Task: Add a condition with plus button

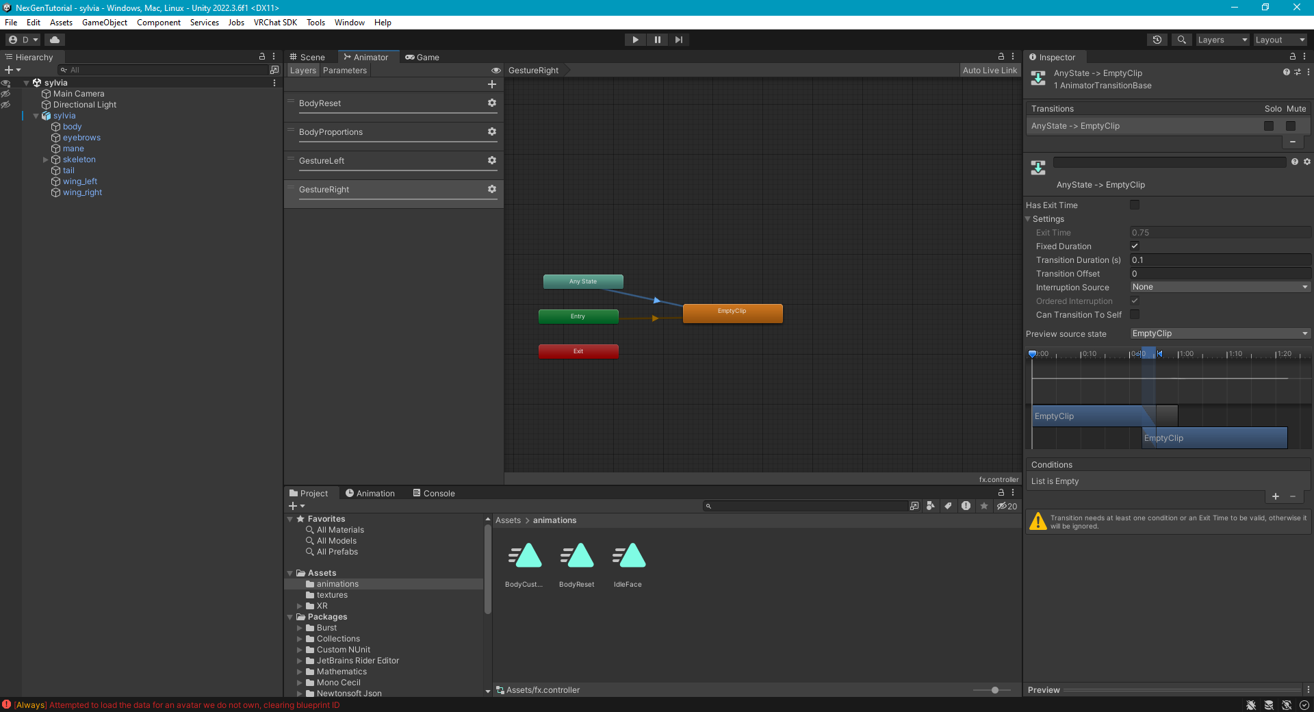Action: pos(1276,496)
